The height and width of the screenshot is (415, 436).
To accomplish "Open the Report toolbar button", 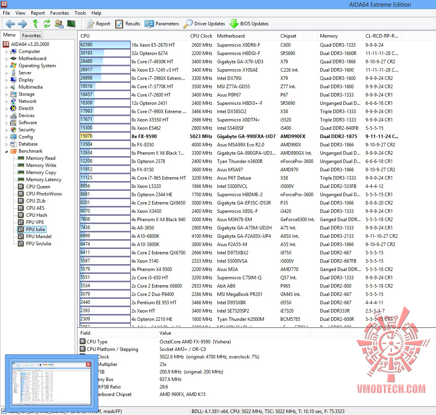I will pyautogui.click(x=98, y=24).
